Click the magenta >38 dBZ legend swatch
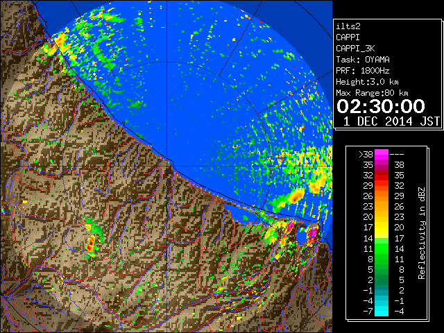Viewport: 444px width, 333px height. pos(382,154)
